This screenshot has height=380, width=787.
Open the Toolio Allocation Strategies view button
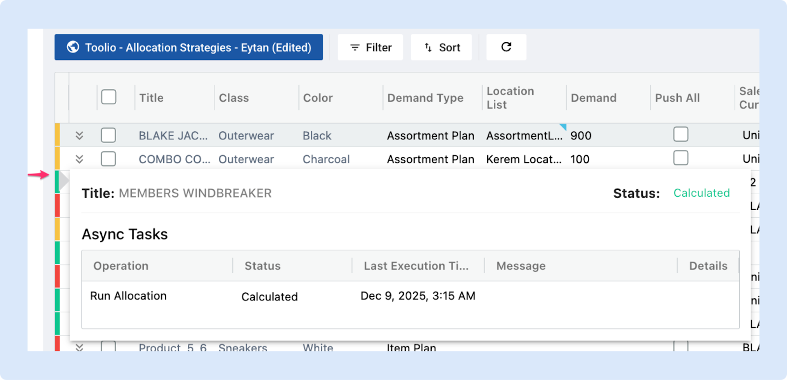189,47
